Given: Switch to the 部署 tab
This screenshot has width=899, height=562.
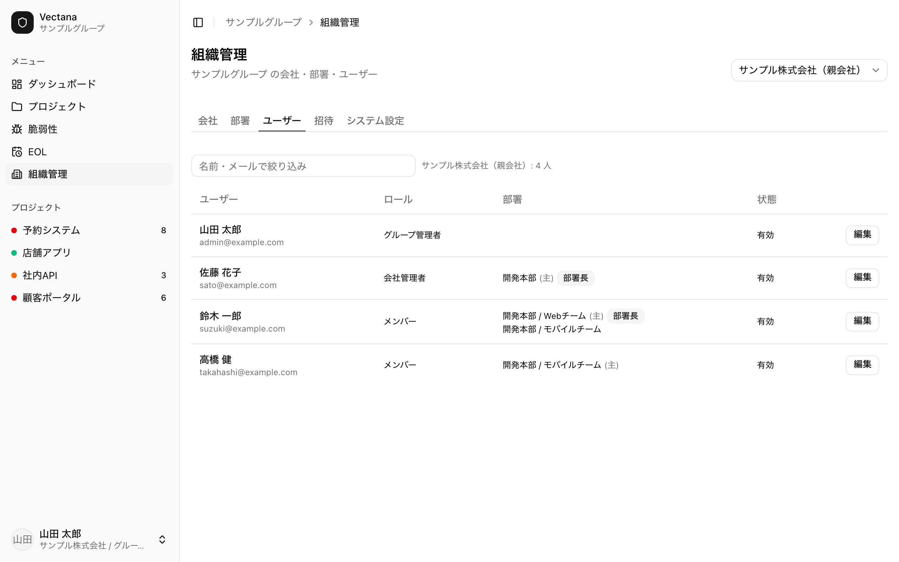Looking at the screenshot, I should pyautogui.click(x=240, y=121).
